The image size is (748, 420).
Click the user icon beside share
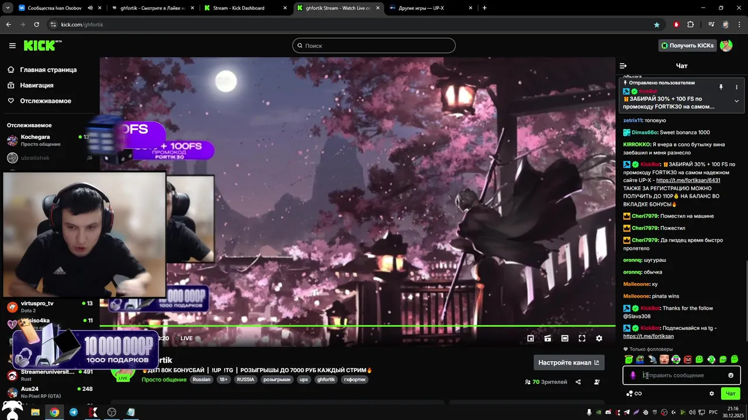[x=597, y=382]
